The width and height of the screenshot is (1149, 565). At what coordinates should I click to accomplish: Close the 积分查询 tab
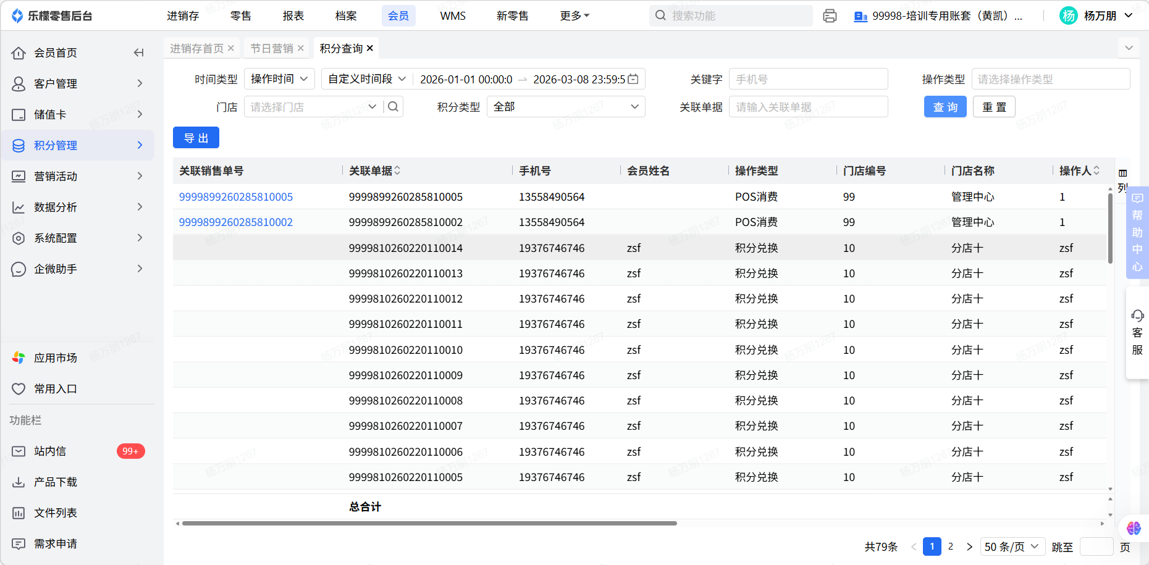click(370, 48)
